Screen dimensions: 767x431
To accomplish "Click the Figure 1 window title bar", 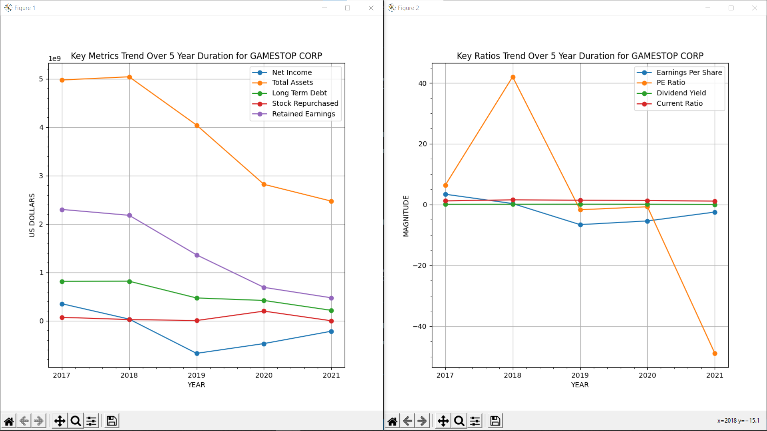I will click(x=160, y=8).
